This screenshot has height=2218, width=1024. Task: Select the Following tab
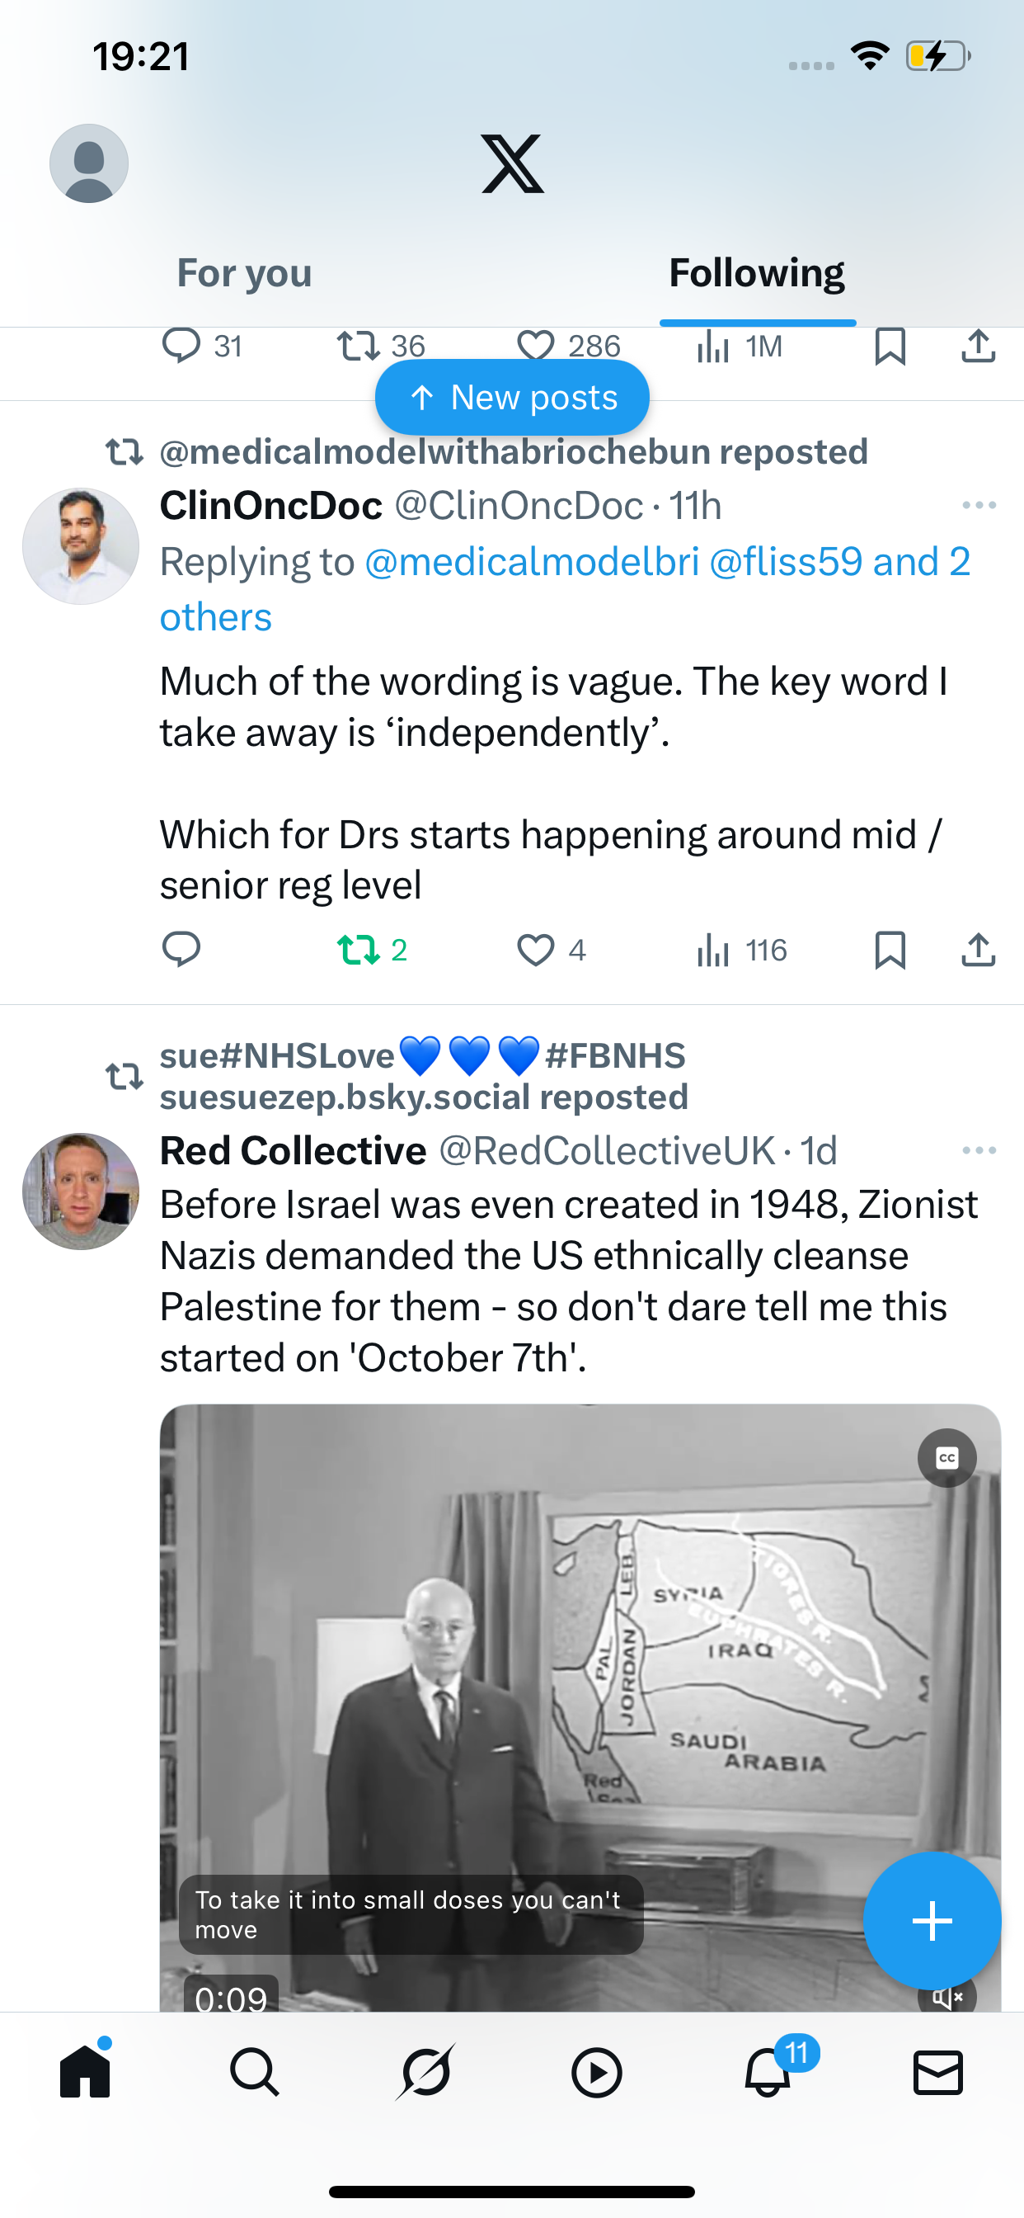(756, 274)
